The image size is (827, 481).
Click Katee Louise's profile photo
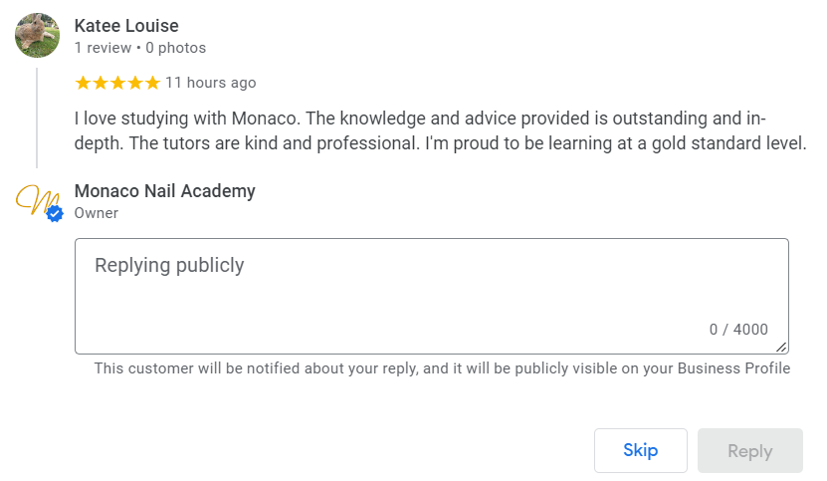37,35
